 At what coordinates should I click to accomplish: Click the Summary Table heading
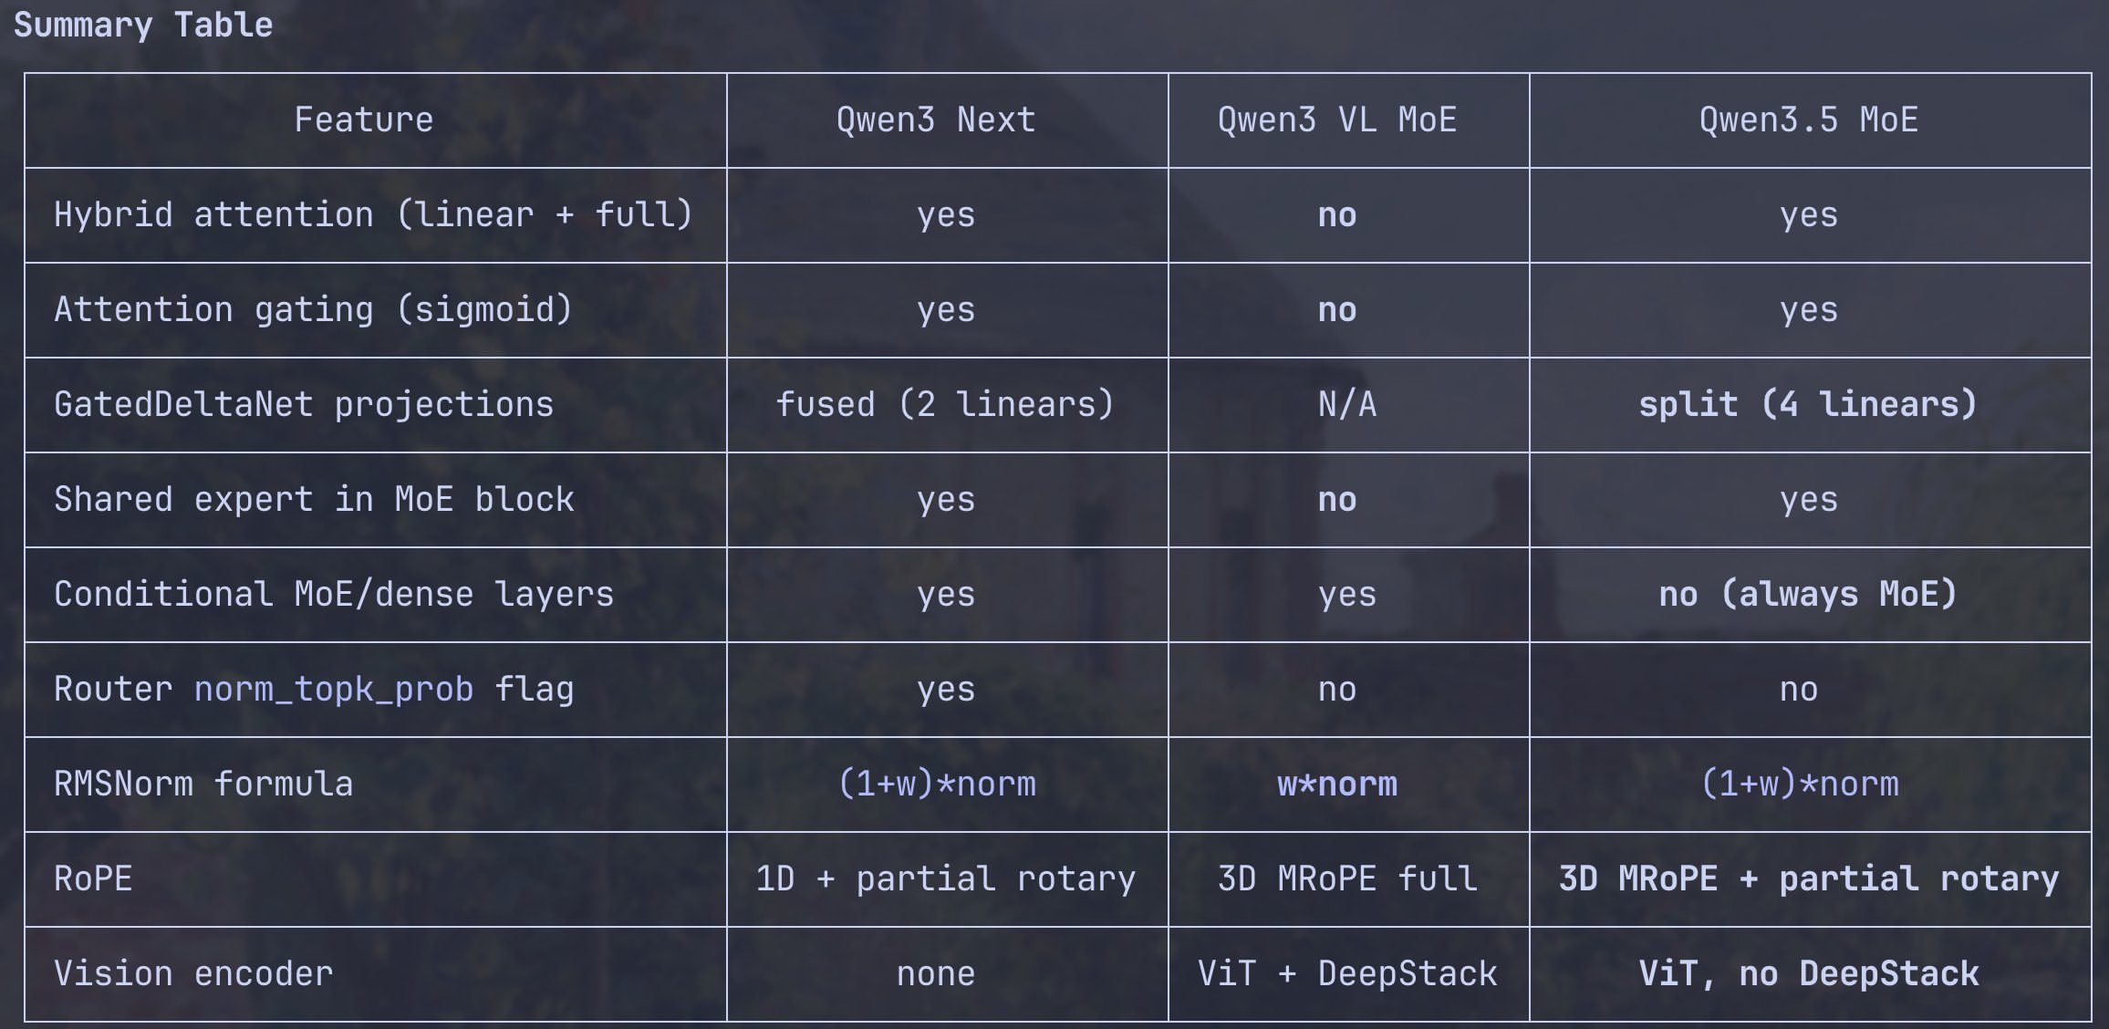click(x=143, y=25)
